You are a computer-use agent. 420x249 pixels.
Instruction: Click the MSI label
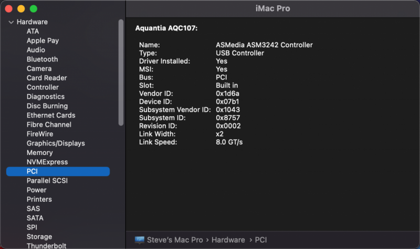pos(146,69)
